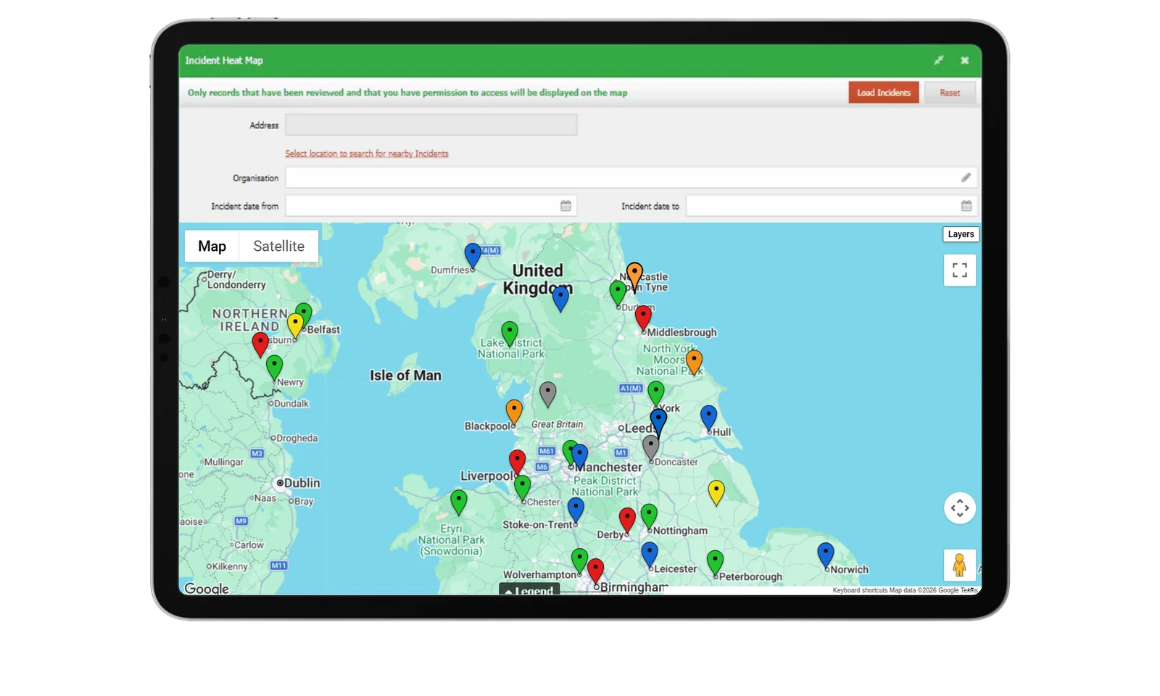
Task: Select the orange pin at Blackpool
Action: 514,413
